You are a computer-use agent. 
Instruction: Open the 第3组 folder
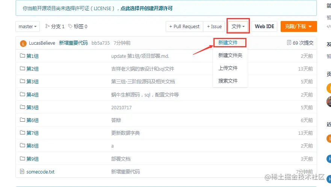(x=32, y=82)
